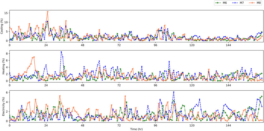
Task: Click the 5 tick on Cooling y-axis
Action: click(x=7, y=32)
